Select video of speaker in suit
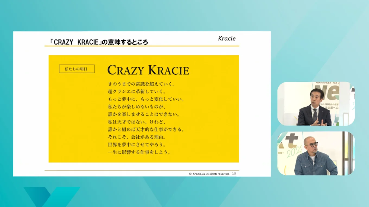 [316, 104]
